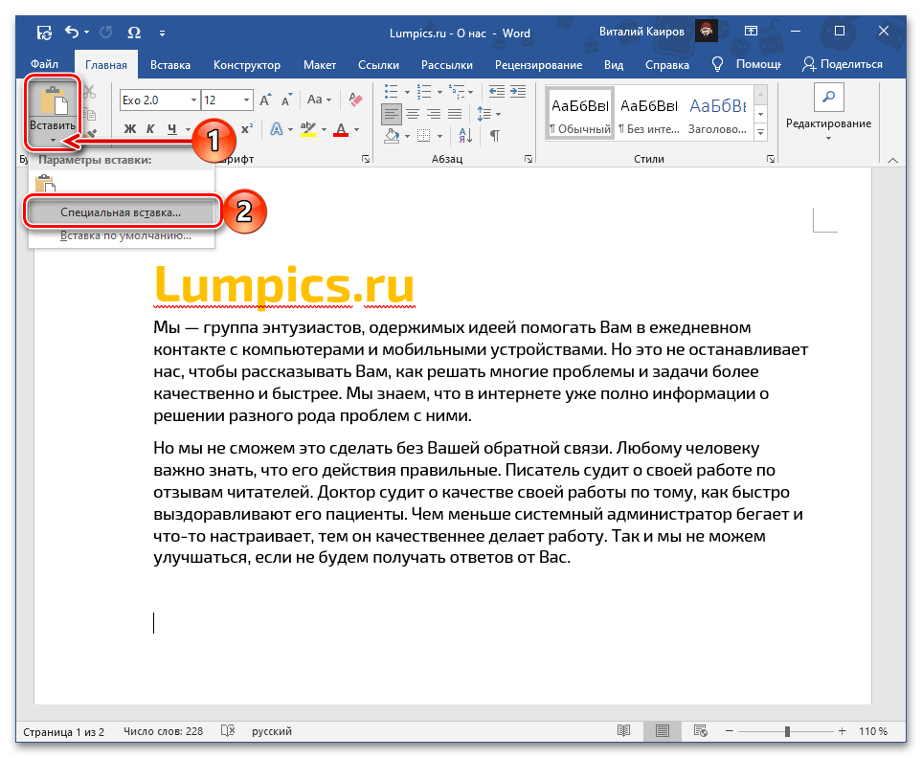Screen dimensions: 922x758
Task: Toggle bold formatting for selected text
Action: [129, 127]
